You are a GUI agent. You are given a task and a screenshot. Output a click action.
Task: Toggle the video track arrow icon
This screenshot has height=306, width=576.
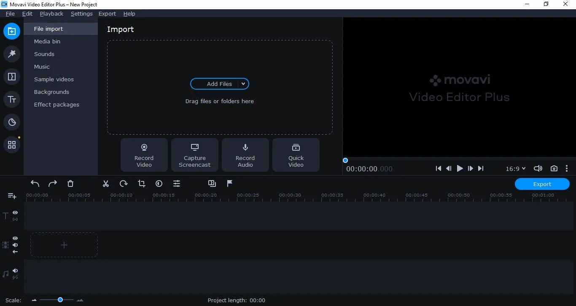(15, 252)
